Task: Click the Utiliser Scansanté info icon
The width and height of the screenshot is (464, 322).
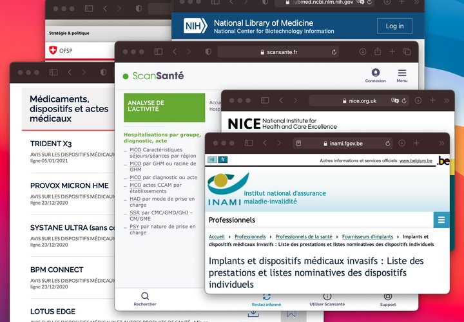Action: [327, 296]
